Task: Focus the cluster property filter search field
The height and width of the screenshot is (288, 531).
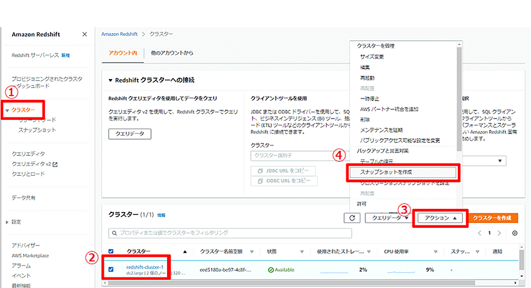Action: click(230, 233)
